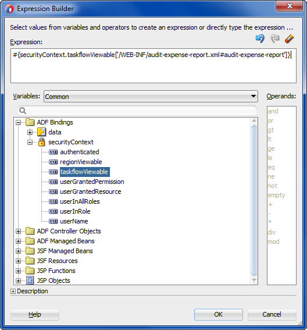Click the userInAllRoles variable icon

tap(53, 201)
